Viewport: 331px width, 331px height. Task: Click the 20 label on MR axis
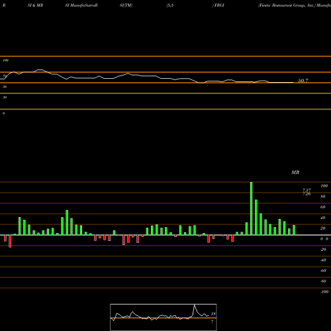(323, 228)
